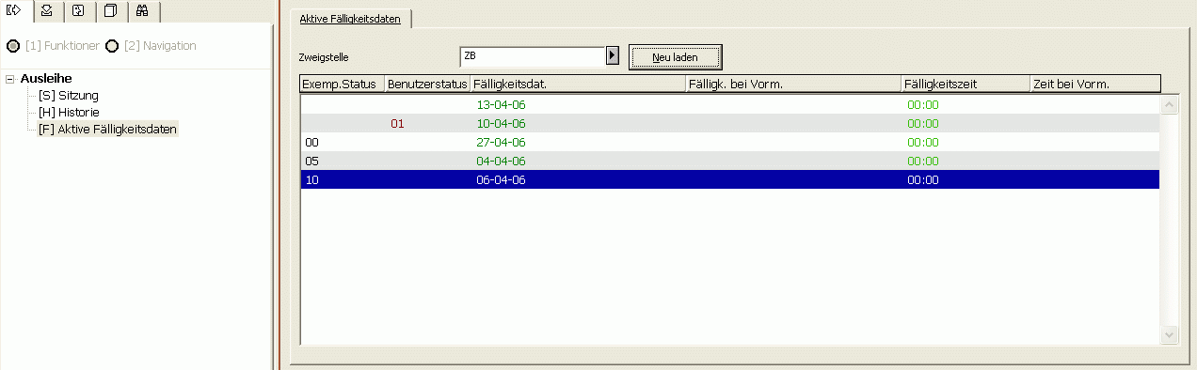The image size is (1197, 370).
Task: Open [S] Sitzung in the tree
Action: click(x=69, y=96)
